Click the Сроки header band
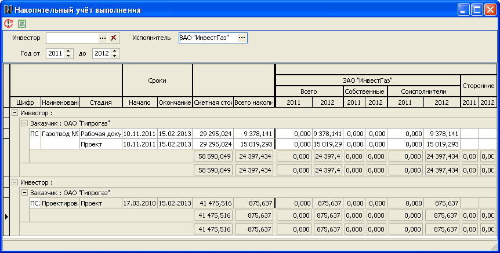The image size is (500, 253). coord(157,80)
